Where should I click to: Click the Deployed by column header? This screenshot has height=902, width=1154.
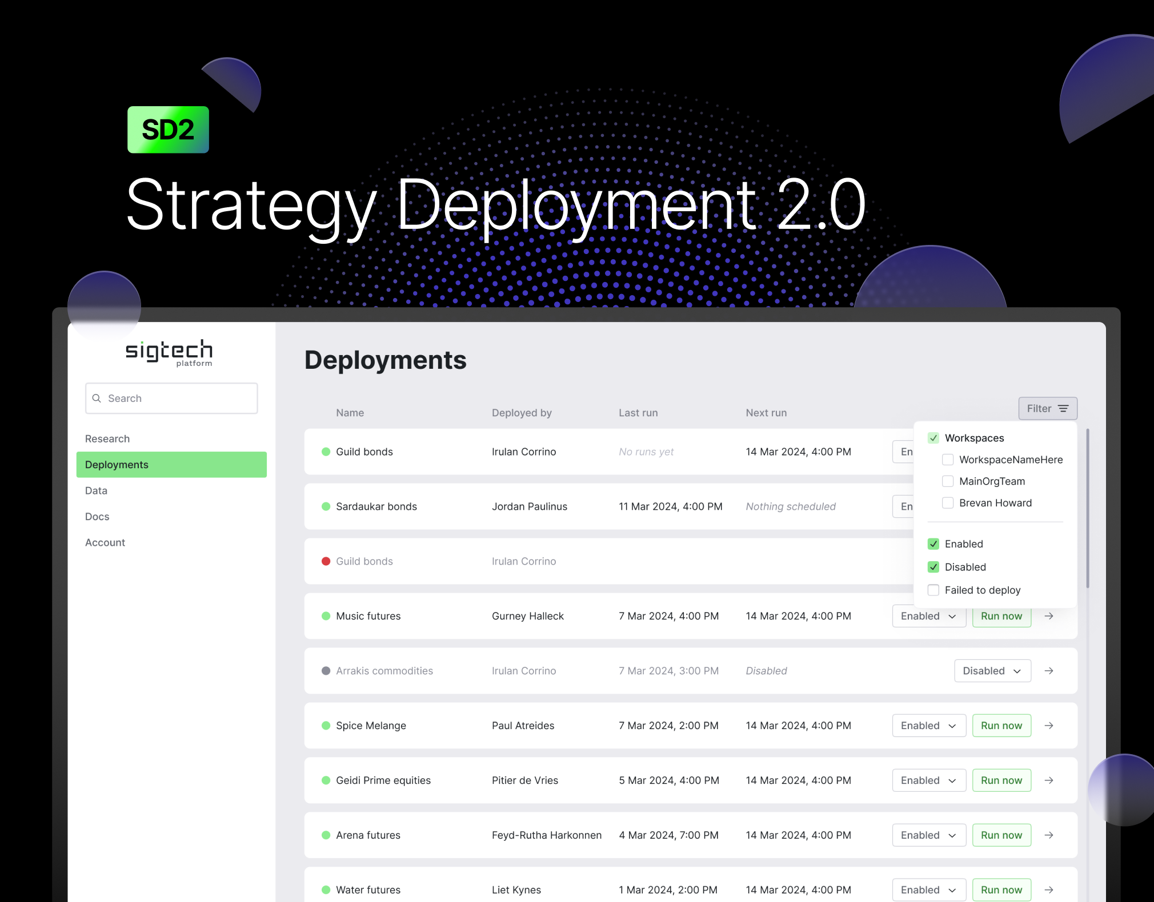point(522,413)
